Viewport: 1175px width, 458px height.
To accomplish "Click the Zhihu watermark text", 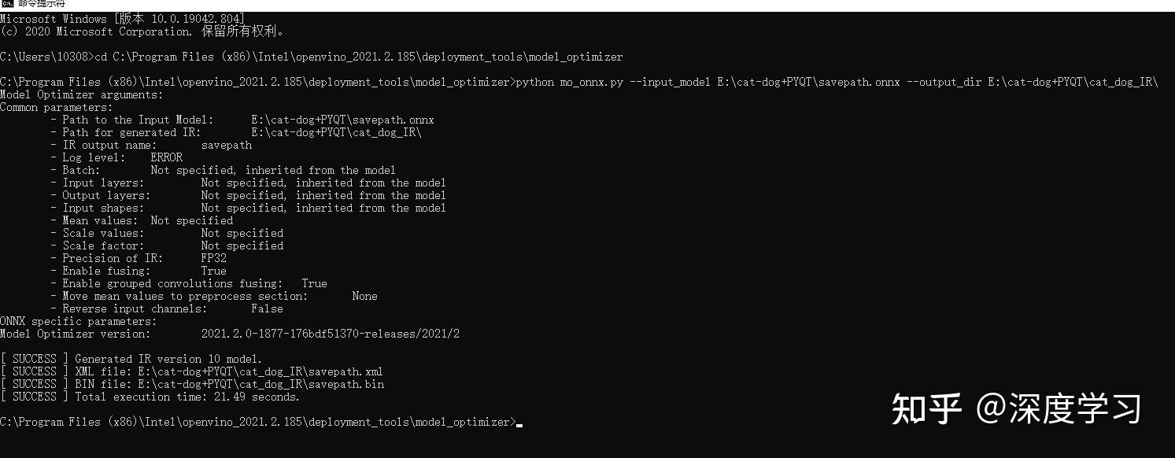I will point(1016,409).
